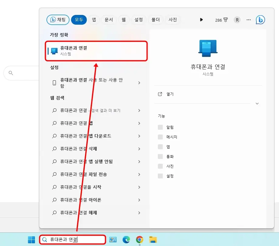Open File Explorer from the taskbar
Screen dimensions: 279x246
coord(153,240)
